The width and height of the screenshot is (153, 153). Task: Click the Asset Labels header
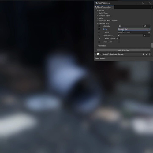(x=100, y=58)
